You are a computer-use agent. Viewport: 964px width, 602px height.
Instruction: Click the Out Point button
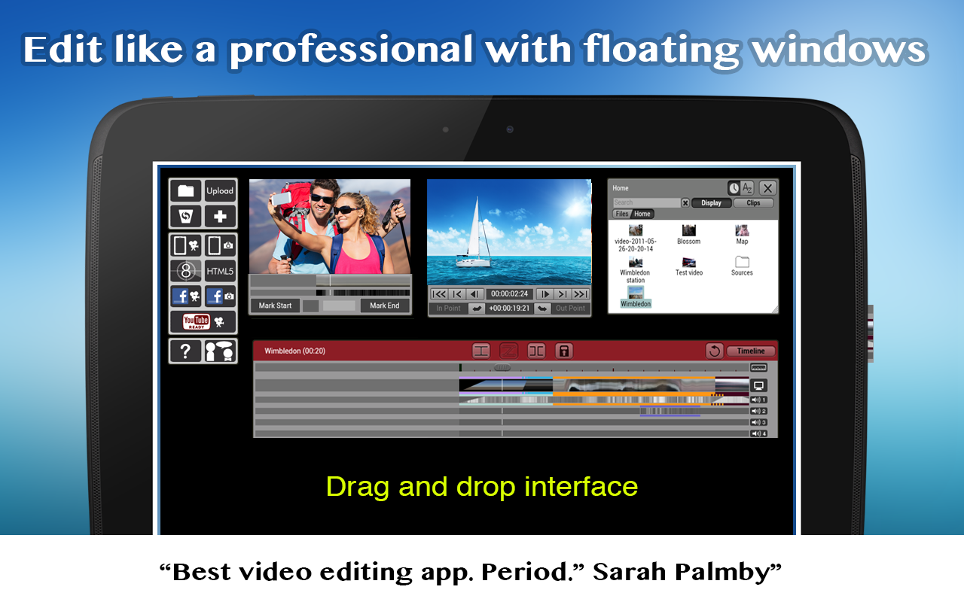[570, 309]
